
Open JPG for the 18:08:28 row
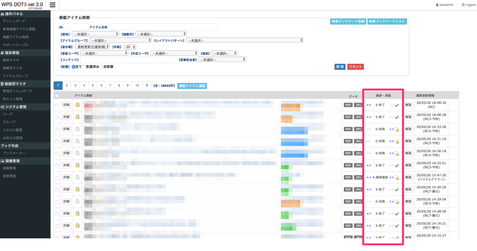(x=358, y=117)
